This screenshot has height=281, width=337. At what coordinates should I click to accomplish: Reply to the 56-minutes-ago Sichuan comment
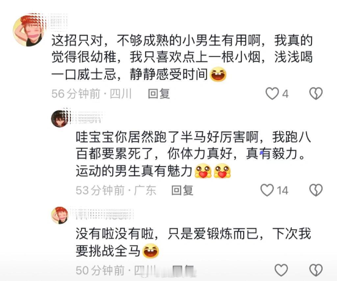pyautogui.click(x=159, y=94)
